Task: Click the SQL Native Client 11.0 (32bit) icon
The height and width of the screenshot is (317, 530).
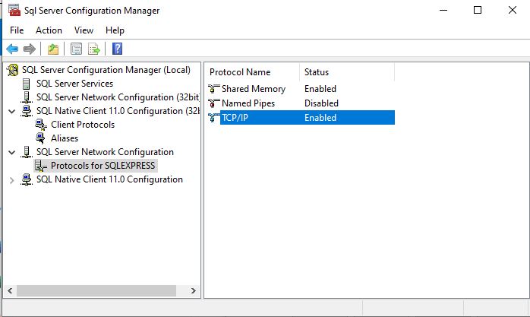Action: (27, 111)
